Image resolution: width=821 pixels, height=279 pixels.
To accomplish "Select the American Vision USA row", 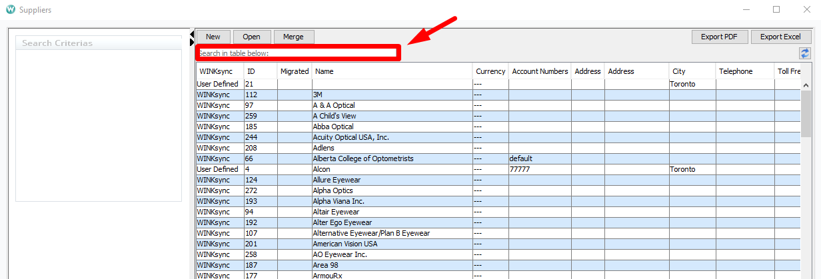I will [x=498, y=244].
